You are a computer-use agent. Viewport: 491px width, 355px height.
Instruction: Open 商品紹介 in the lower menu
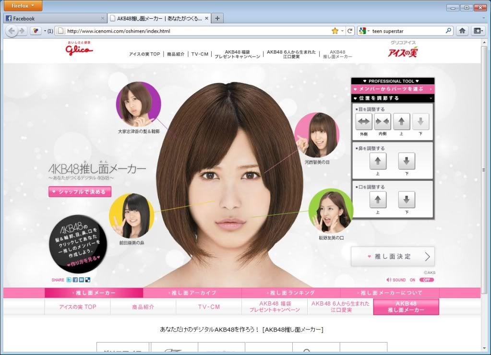point(143,307)
